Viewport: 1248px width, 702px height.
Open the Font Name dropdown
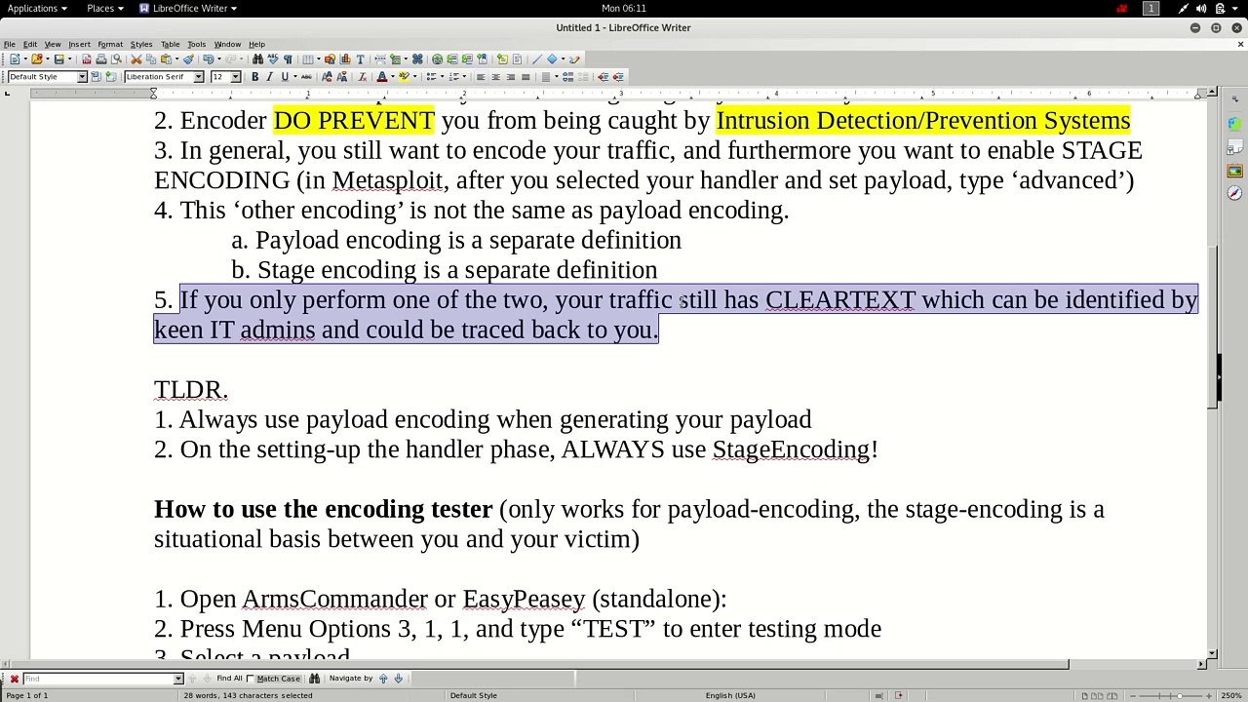(198, 77)
